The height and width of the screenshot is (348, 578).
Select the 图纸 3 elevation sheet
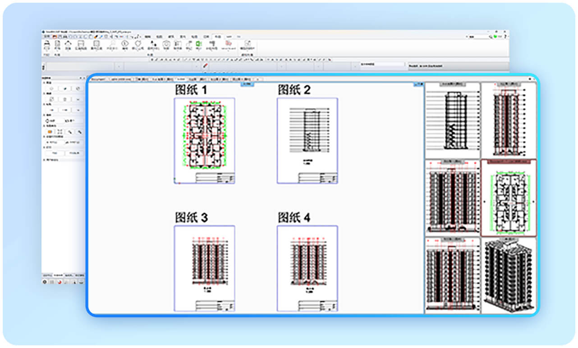204,268
